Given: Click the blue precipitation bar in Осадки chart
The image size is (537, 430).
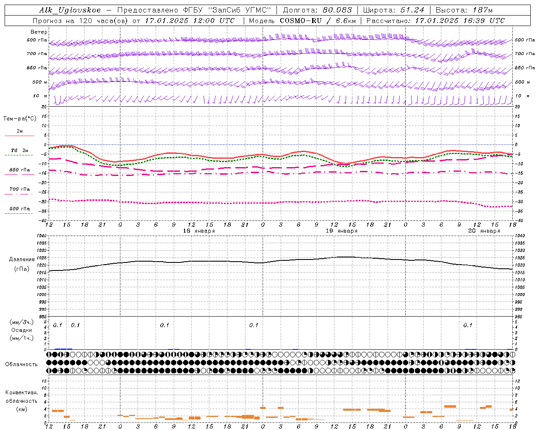Looking at the screenshot, I should coord(63,349).
